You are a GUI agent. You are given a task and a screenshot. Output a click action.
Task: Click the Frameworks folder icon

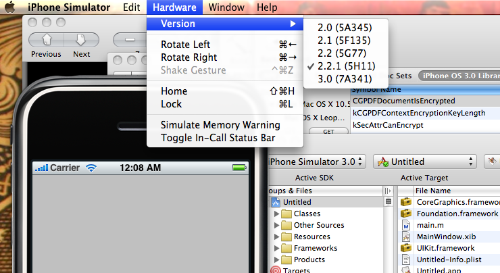click(x=286, y=248)
